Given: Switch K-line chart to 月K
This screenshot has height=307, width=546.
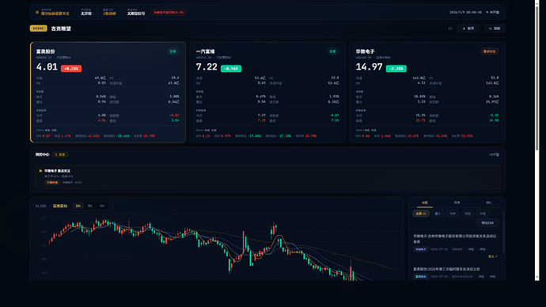Looking at the screenshot, I should click(x=102, y=206).
